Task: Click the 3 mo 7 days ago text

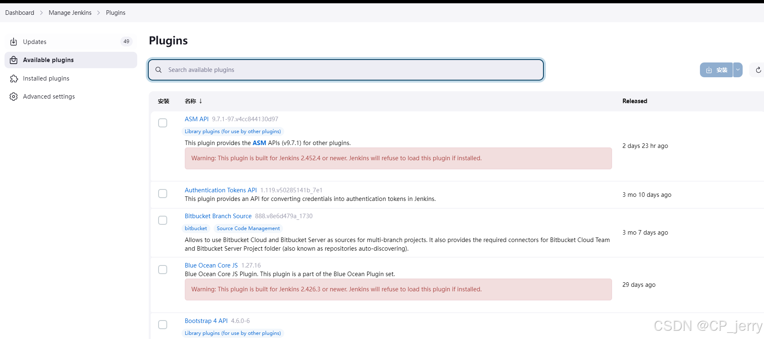Action: point(645,233)
